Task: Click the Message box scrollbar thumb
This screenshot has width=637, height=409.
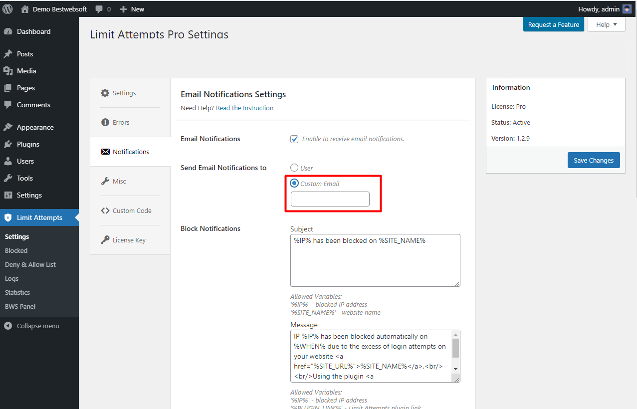Action: (455, 348)
